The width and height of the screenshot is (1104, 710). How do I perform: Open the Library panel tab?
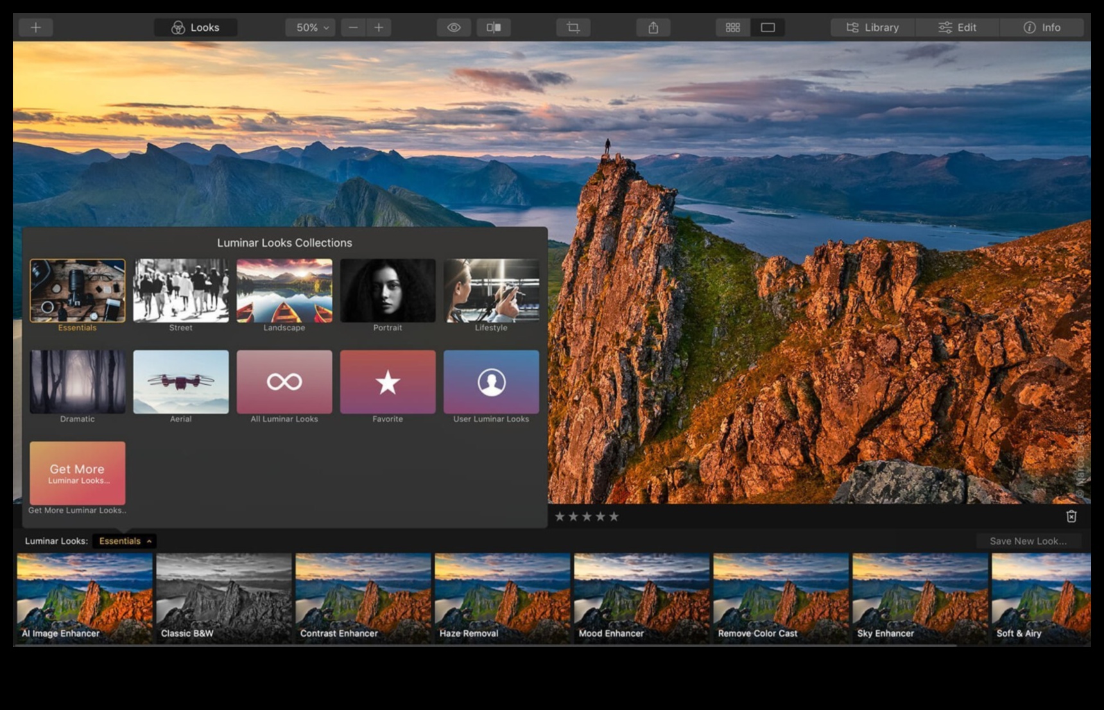[x=873, y=28]
